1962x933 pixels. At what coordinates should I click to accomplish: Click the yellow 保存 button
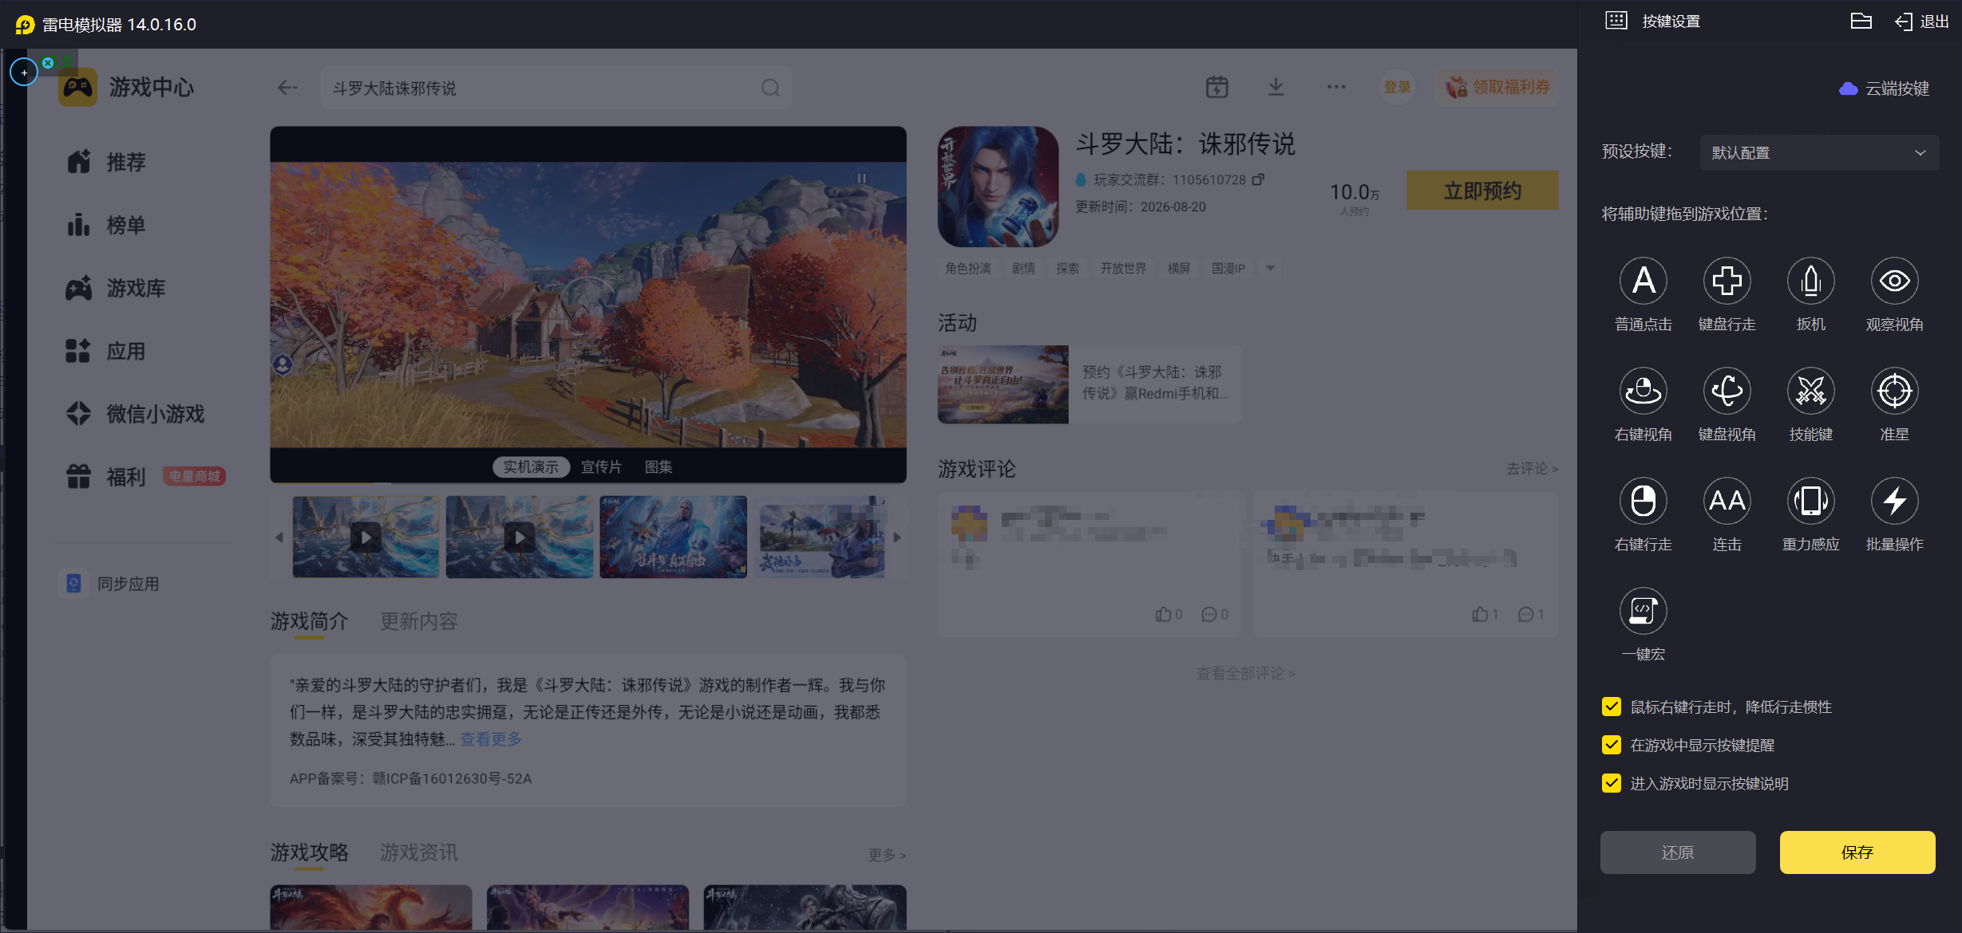[x=1857, y=852]
